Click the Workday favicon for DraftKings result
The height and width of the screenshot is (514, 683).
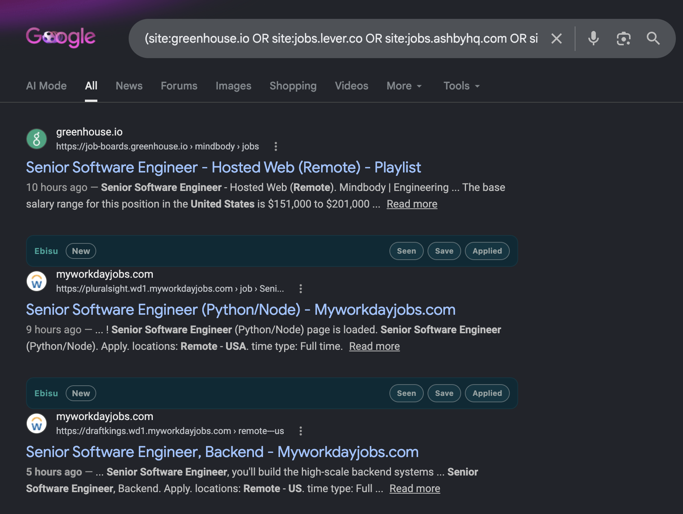[37, 423]
